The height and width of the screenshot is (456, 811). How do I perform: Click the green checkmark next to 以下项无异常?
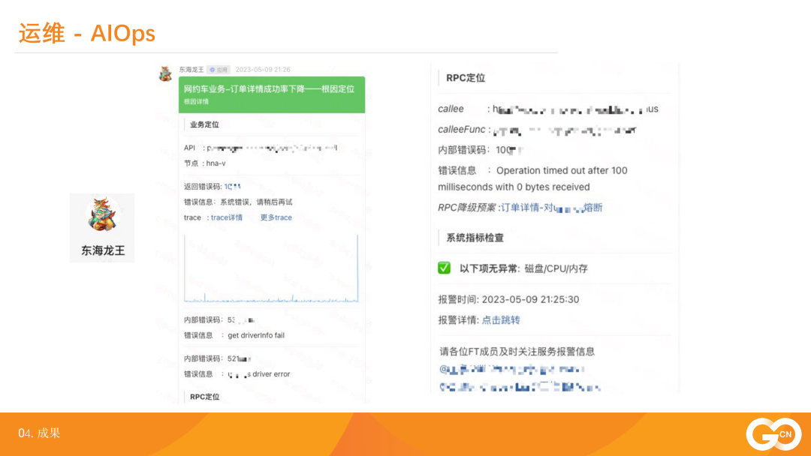pos(444,268)
